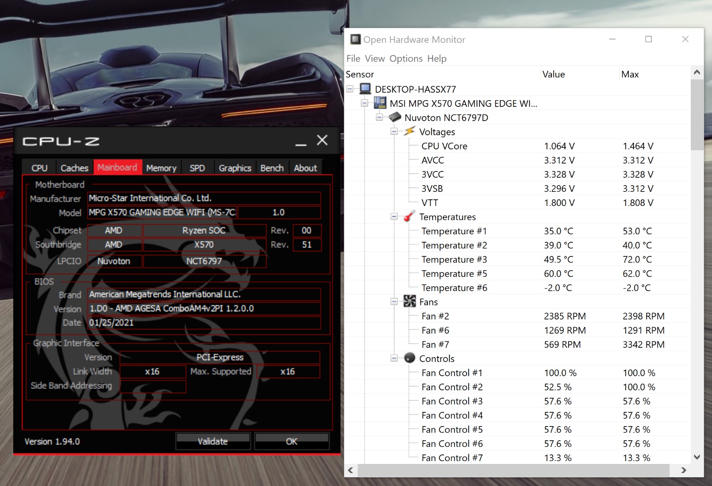712x486 pixels.
Task: Click the Voltages lightning bolt icon
Action: [409, 131]
